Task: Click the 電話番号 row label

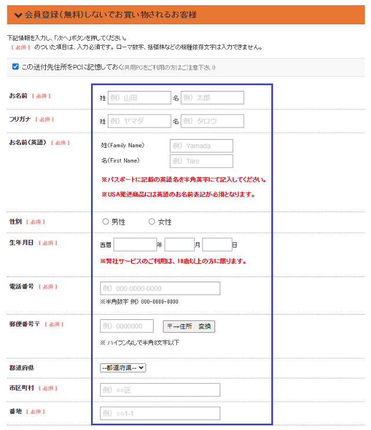Action: pos(21,287)
